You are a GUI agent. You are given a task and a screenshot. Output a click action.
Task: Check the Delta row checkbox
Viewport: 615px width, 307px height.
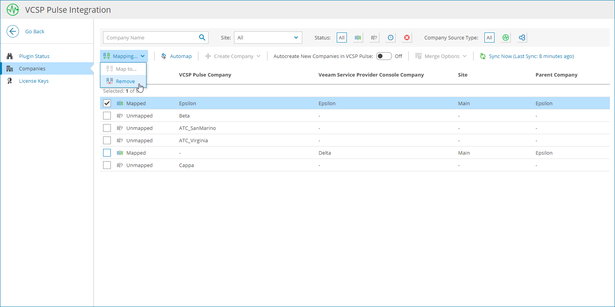107,153
